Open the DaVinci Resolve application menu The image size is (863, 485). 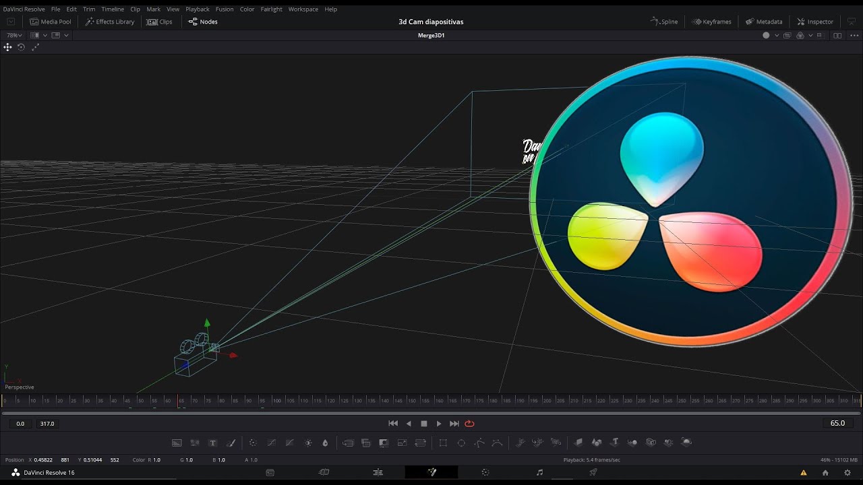pos(24,9)
